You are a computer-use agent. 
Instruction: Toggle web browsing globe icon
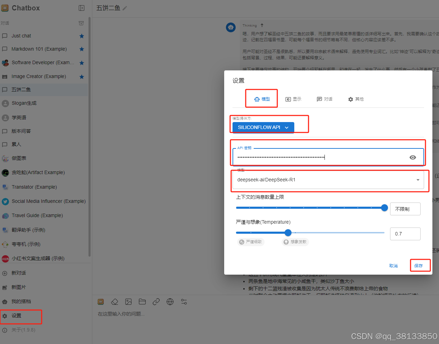[x=170, y=302]
